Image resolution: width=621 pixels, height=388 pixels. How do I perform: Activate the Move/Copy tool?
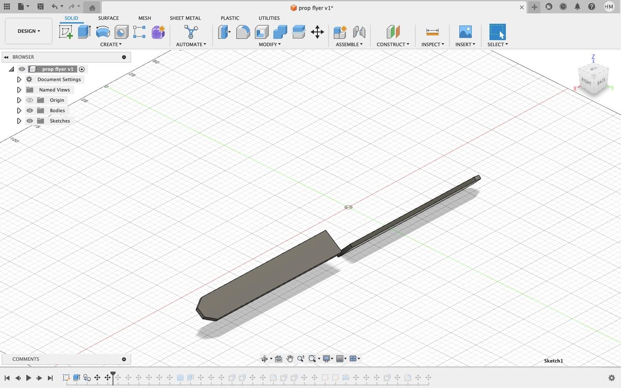(317, 32)
